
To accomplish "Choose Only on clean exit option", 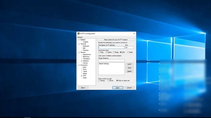I will point(117,81).
